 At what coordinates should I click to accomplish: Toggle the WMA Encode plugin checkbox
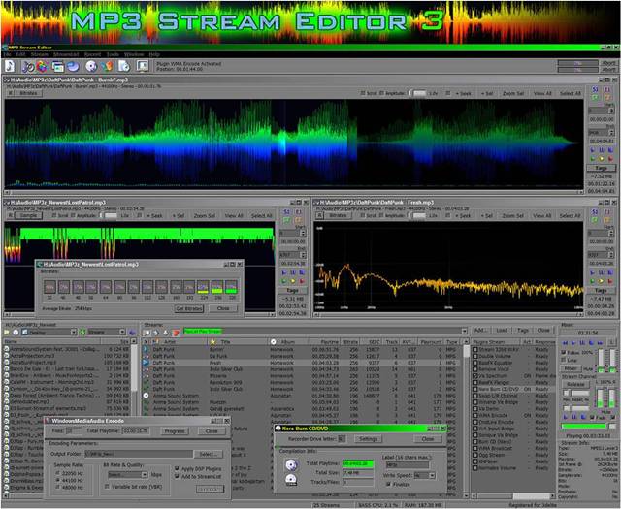pyautogui.click(x=474, y=416)
